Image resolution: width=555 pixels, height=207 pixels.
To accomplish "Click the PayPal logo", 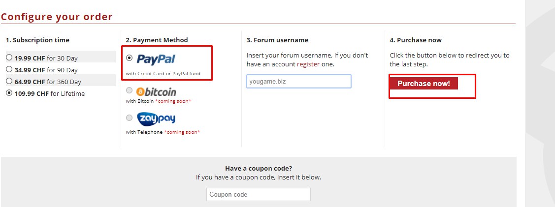I will (156, 59).
